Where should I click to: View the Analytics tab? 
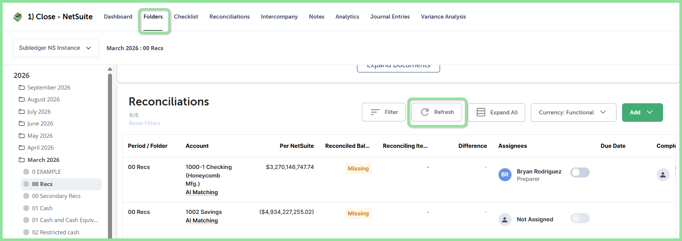pos(347,17)
